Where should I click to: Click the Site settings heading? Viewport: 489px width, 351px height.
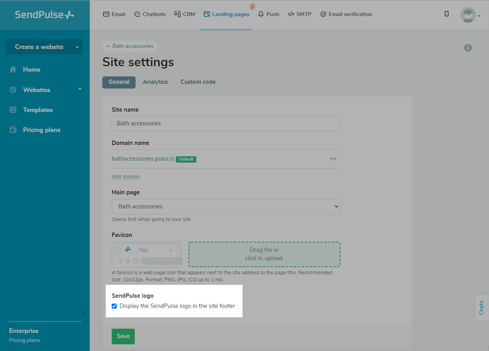138,62
